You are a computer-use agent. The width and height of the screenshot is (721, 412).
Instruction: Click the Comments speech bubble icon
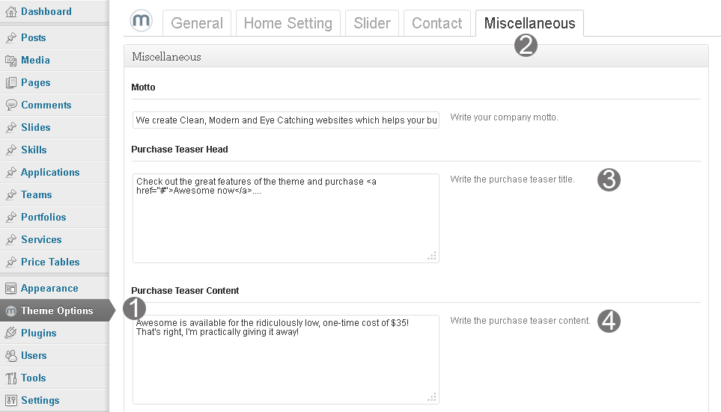pos(10,105)
